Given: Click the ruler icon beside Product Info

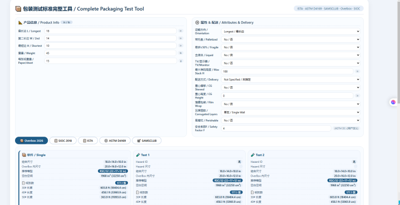Looking at the screenshot, I should tap(21, 22).
